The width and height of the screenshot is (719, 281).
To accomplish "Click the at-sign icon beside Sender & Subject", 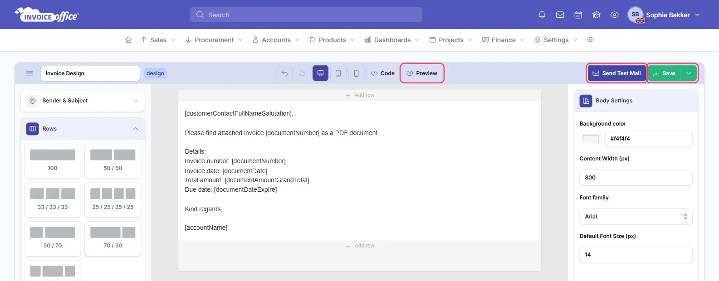I will [33, 101].
